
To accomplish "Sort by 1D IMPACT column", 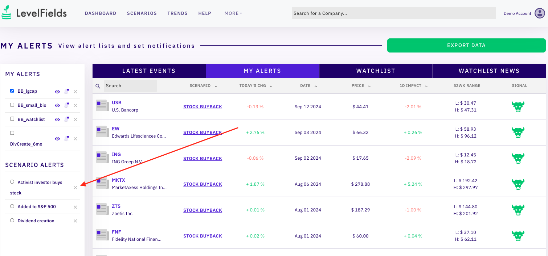I will click(x=414, y=86).
